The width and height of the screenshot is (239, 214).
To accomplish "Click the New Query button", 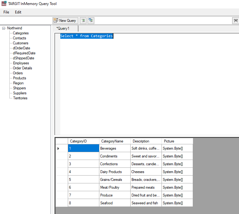I will tap(65, 21).
